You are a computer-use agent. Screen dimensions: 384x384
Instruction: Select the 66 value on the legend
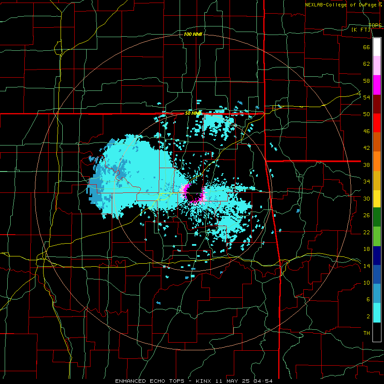click(x=367, y=47)
